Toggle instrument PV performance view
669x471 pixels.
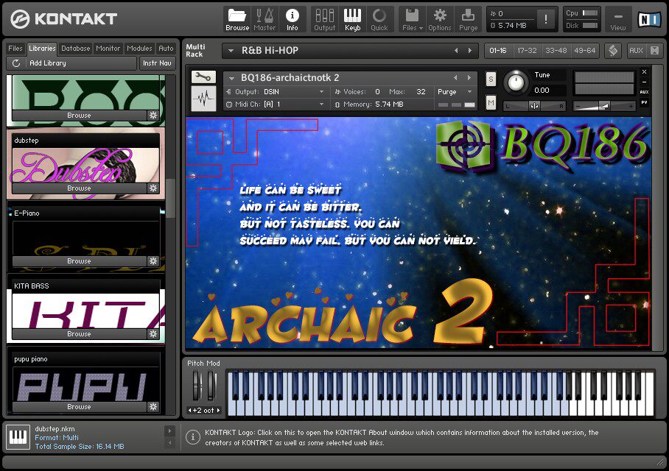point(644,102)
